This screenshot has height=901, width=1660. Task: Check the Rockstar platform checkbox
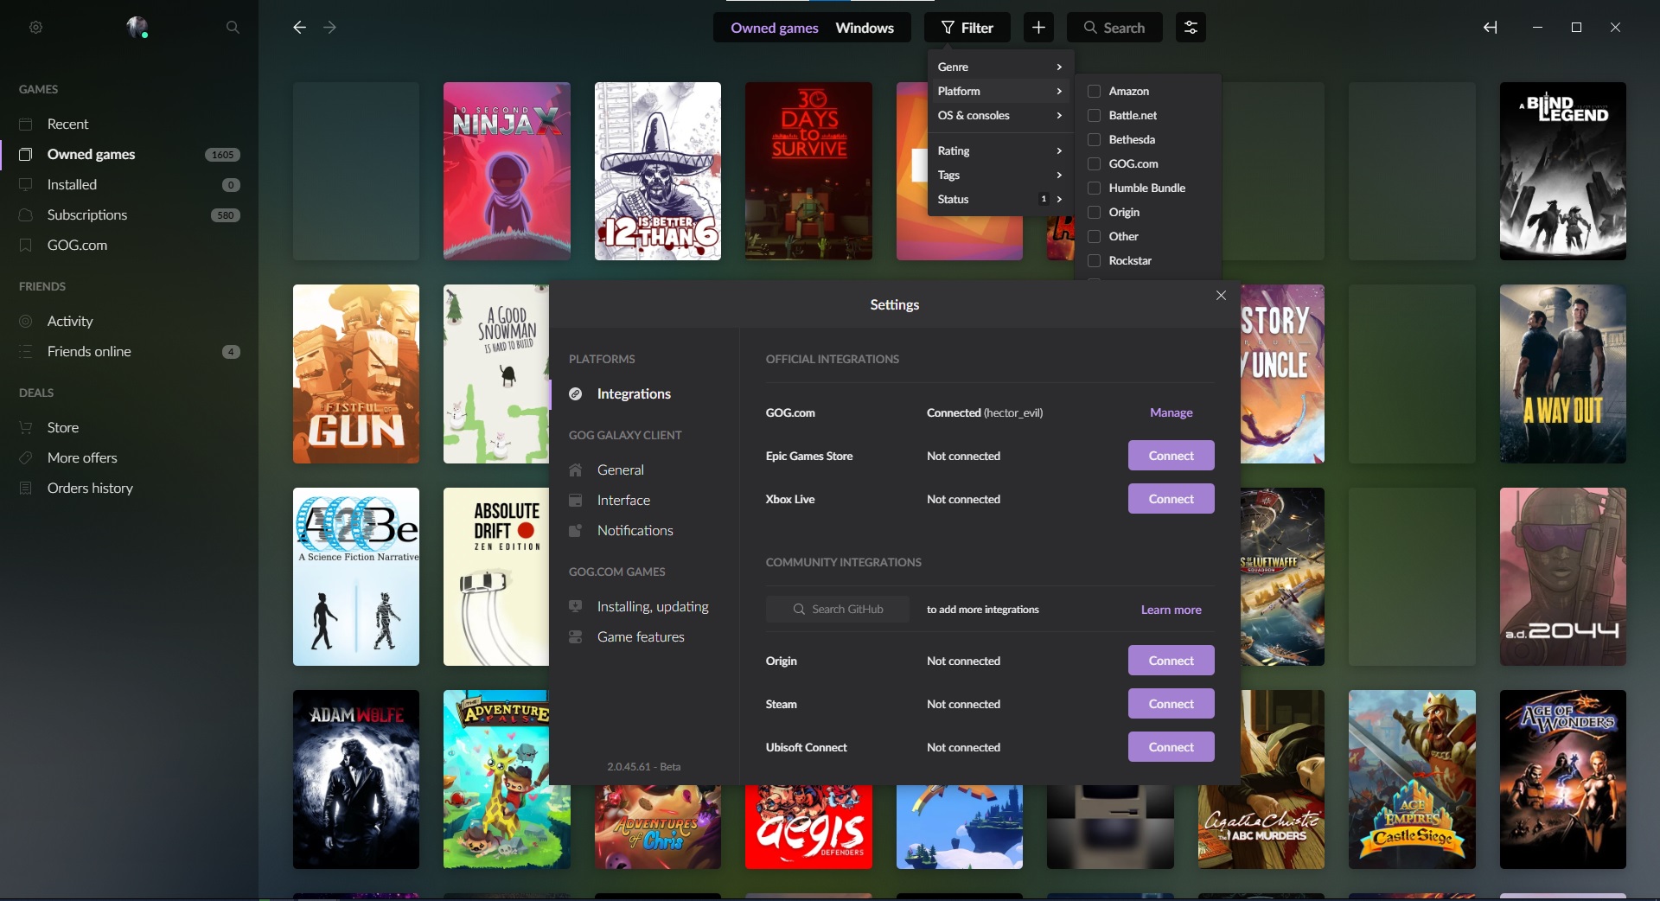(x=1094, y=260)
